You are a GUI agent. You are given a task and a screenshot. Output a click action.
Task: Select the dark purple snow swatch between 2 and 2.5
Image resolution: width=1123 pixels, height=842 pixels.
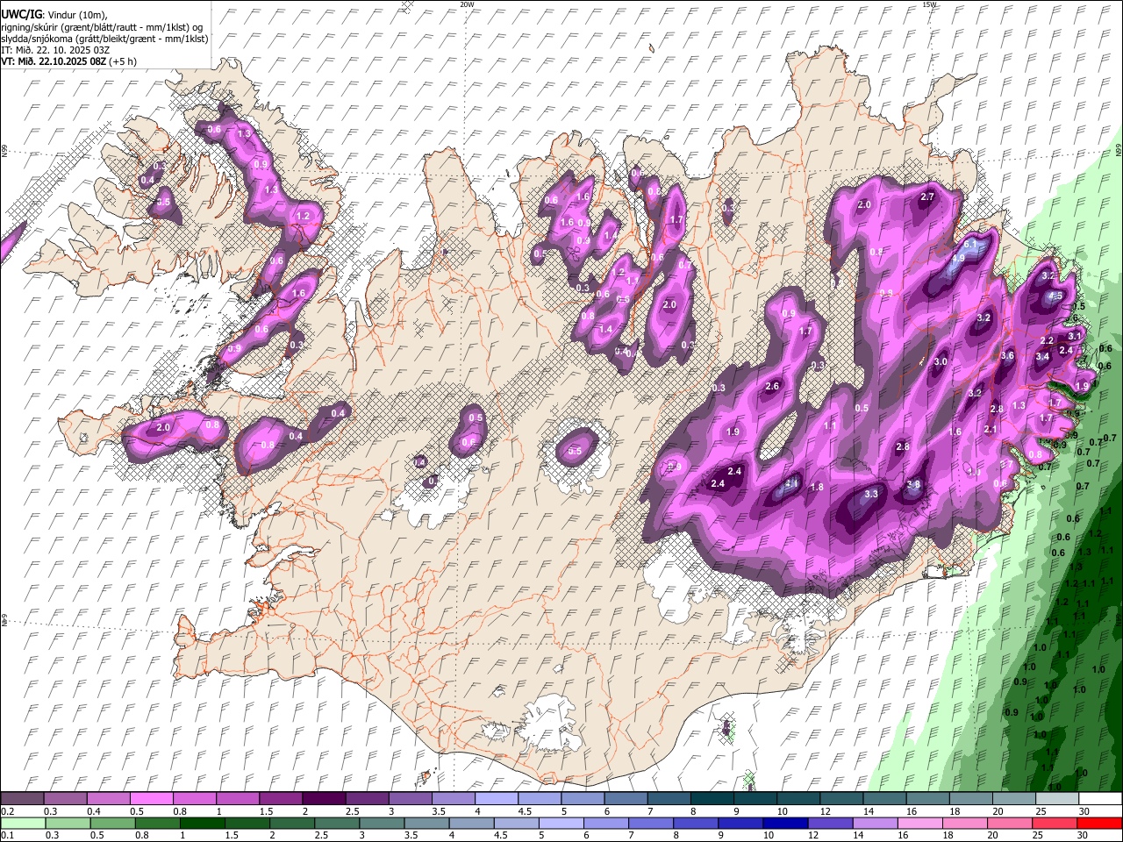pyautogui.click(x=324, y=799)
